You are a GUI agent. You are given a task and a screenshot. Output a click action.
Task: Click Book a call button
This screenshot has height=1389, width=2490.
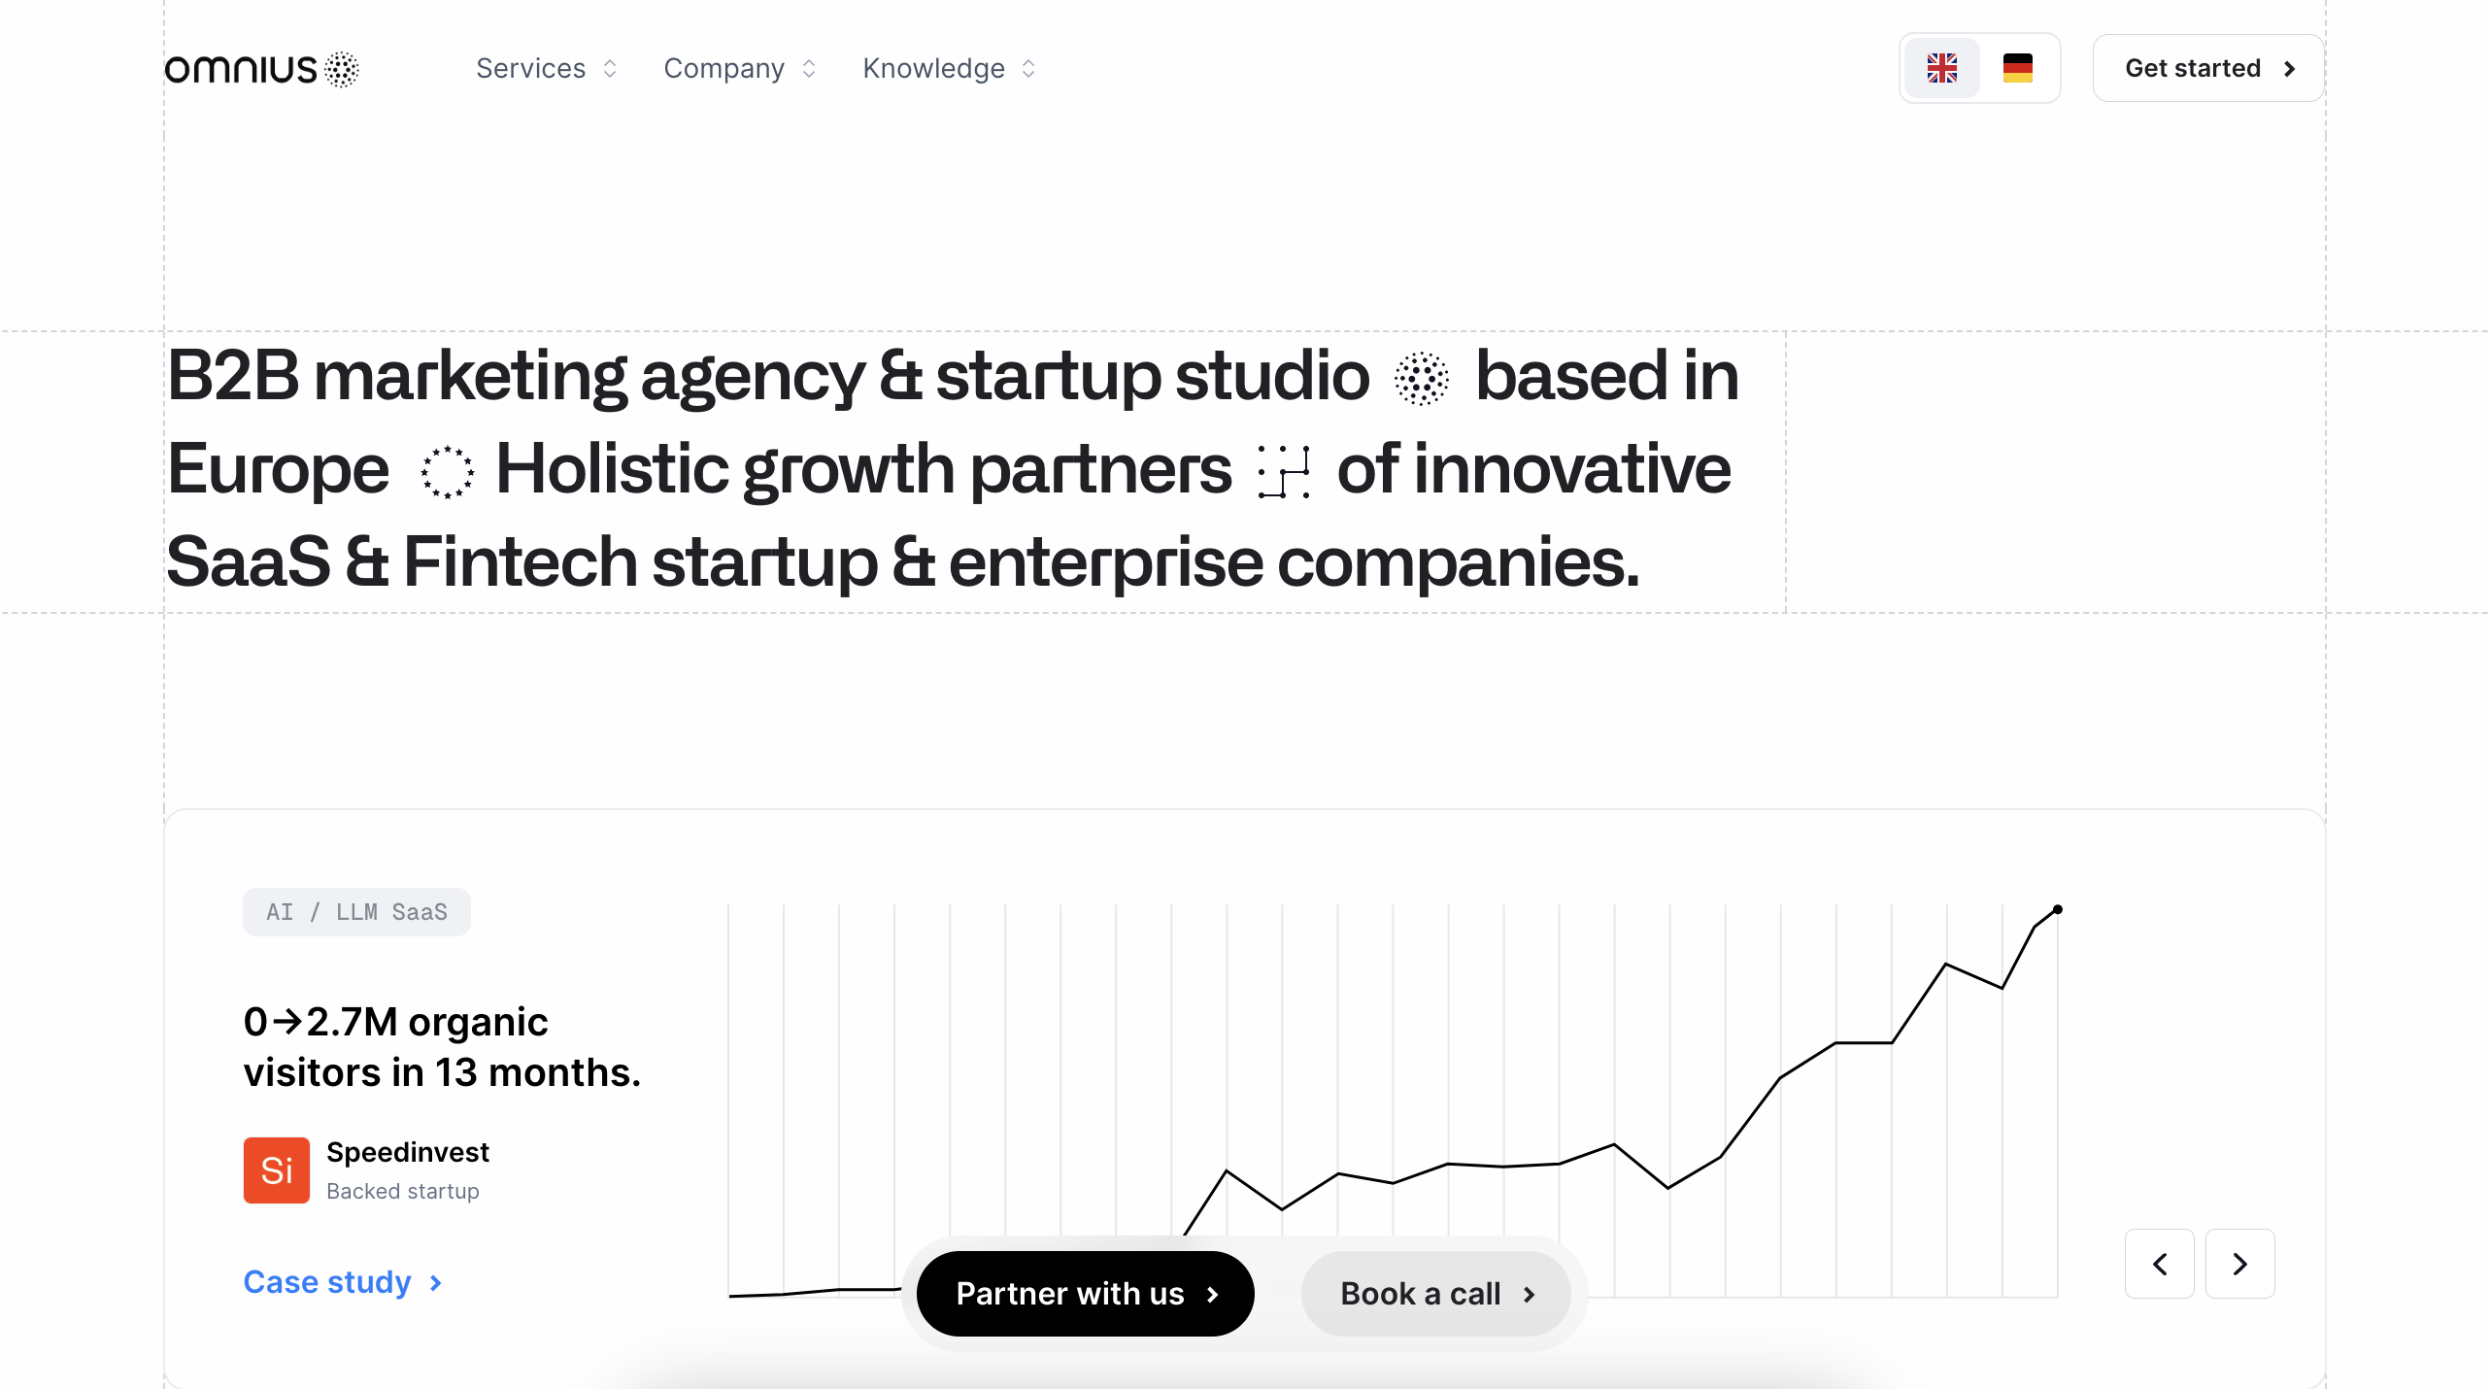[x=1435, y=1294]
